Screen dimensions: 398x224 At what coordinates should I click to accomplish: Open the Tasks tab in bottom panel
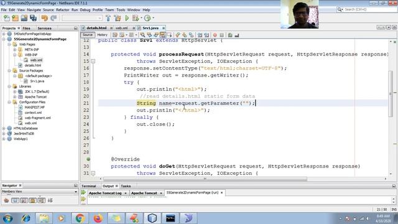tap(126, 186)
